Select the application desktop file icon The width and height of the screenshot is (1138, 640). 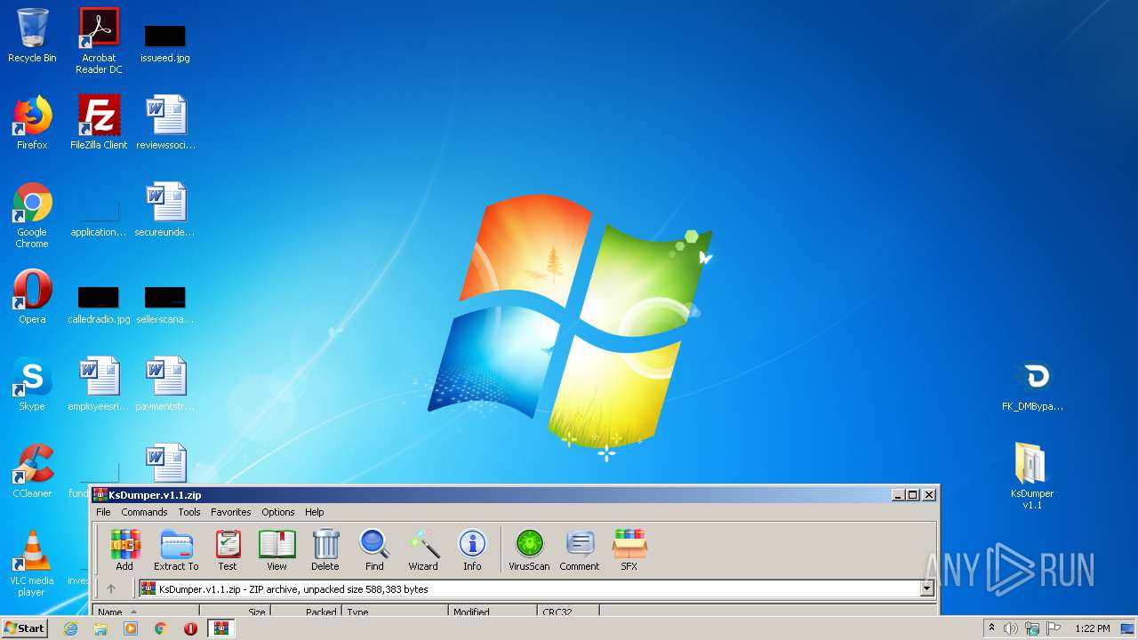pos(99,219)
